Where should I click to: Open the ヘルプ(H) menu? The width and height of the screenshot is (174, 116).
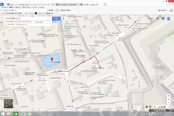[x=41, y=7]
